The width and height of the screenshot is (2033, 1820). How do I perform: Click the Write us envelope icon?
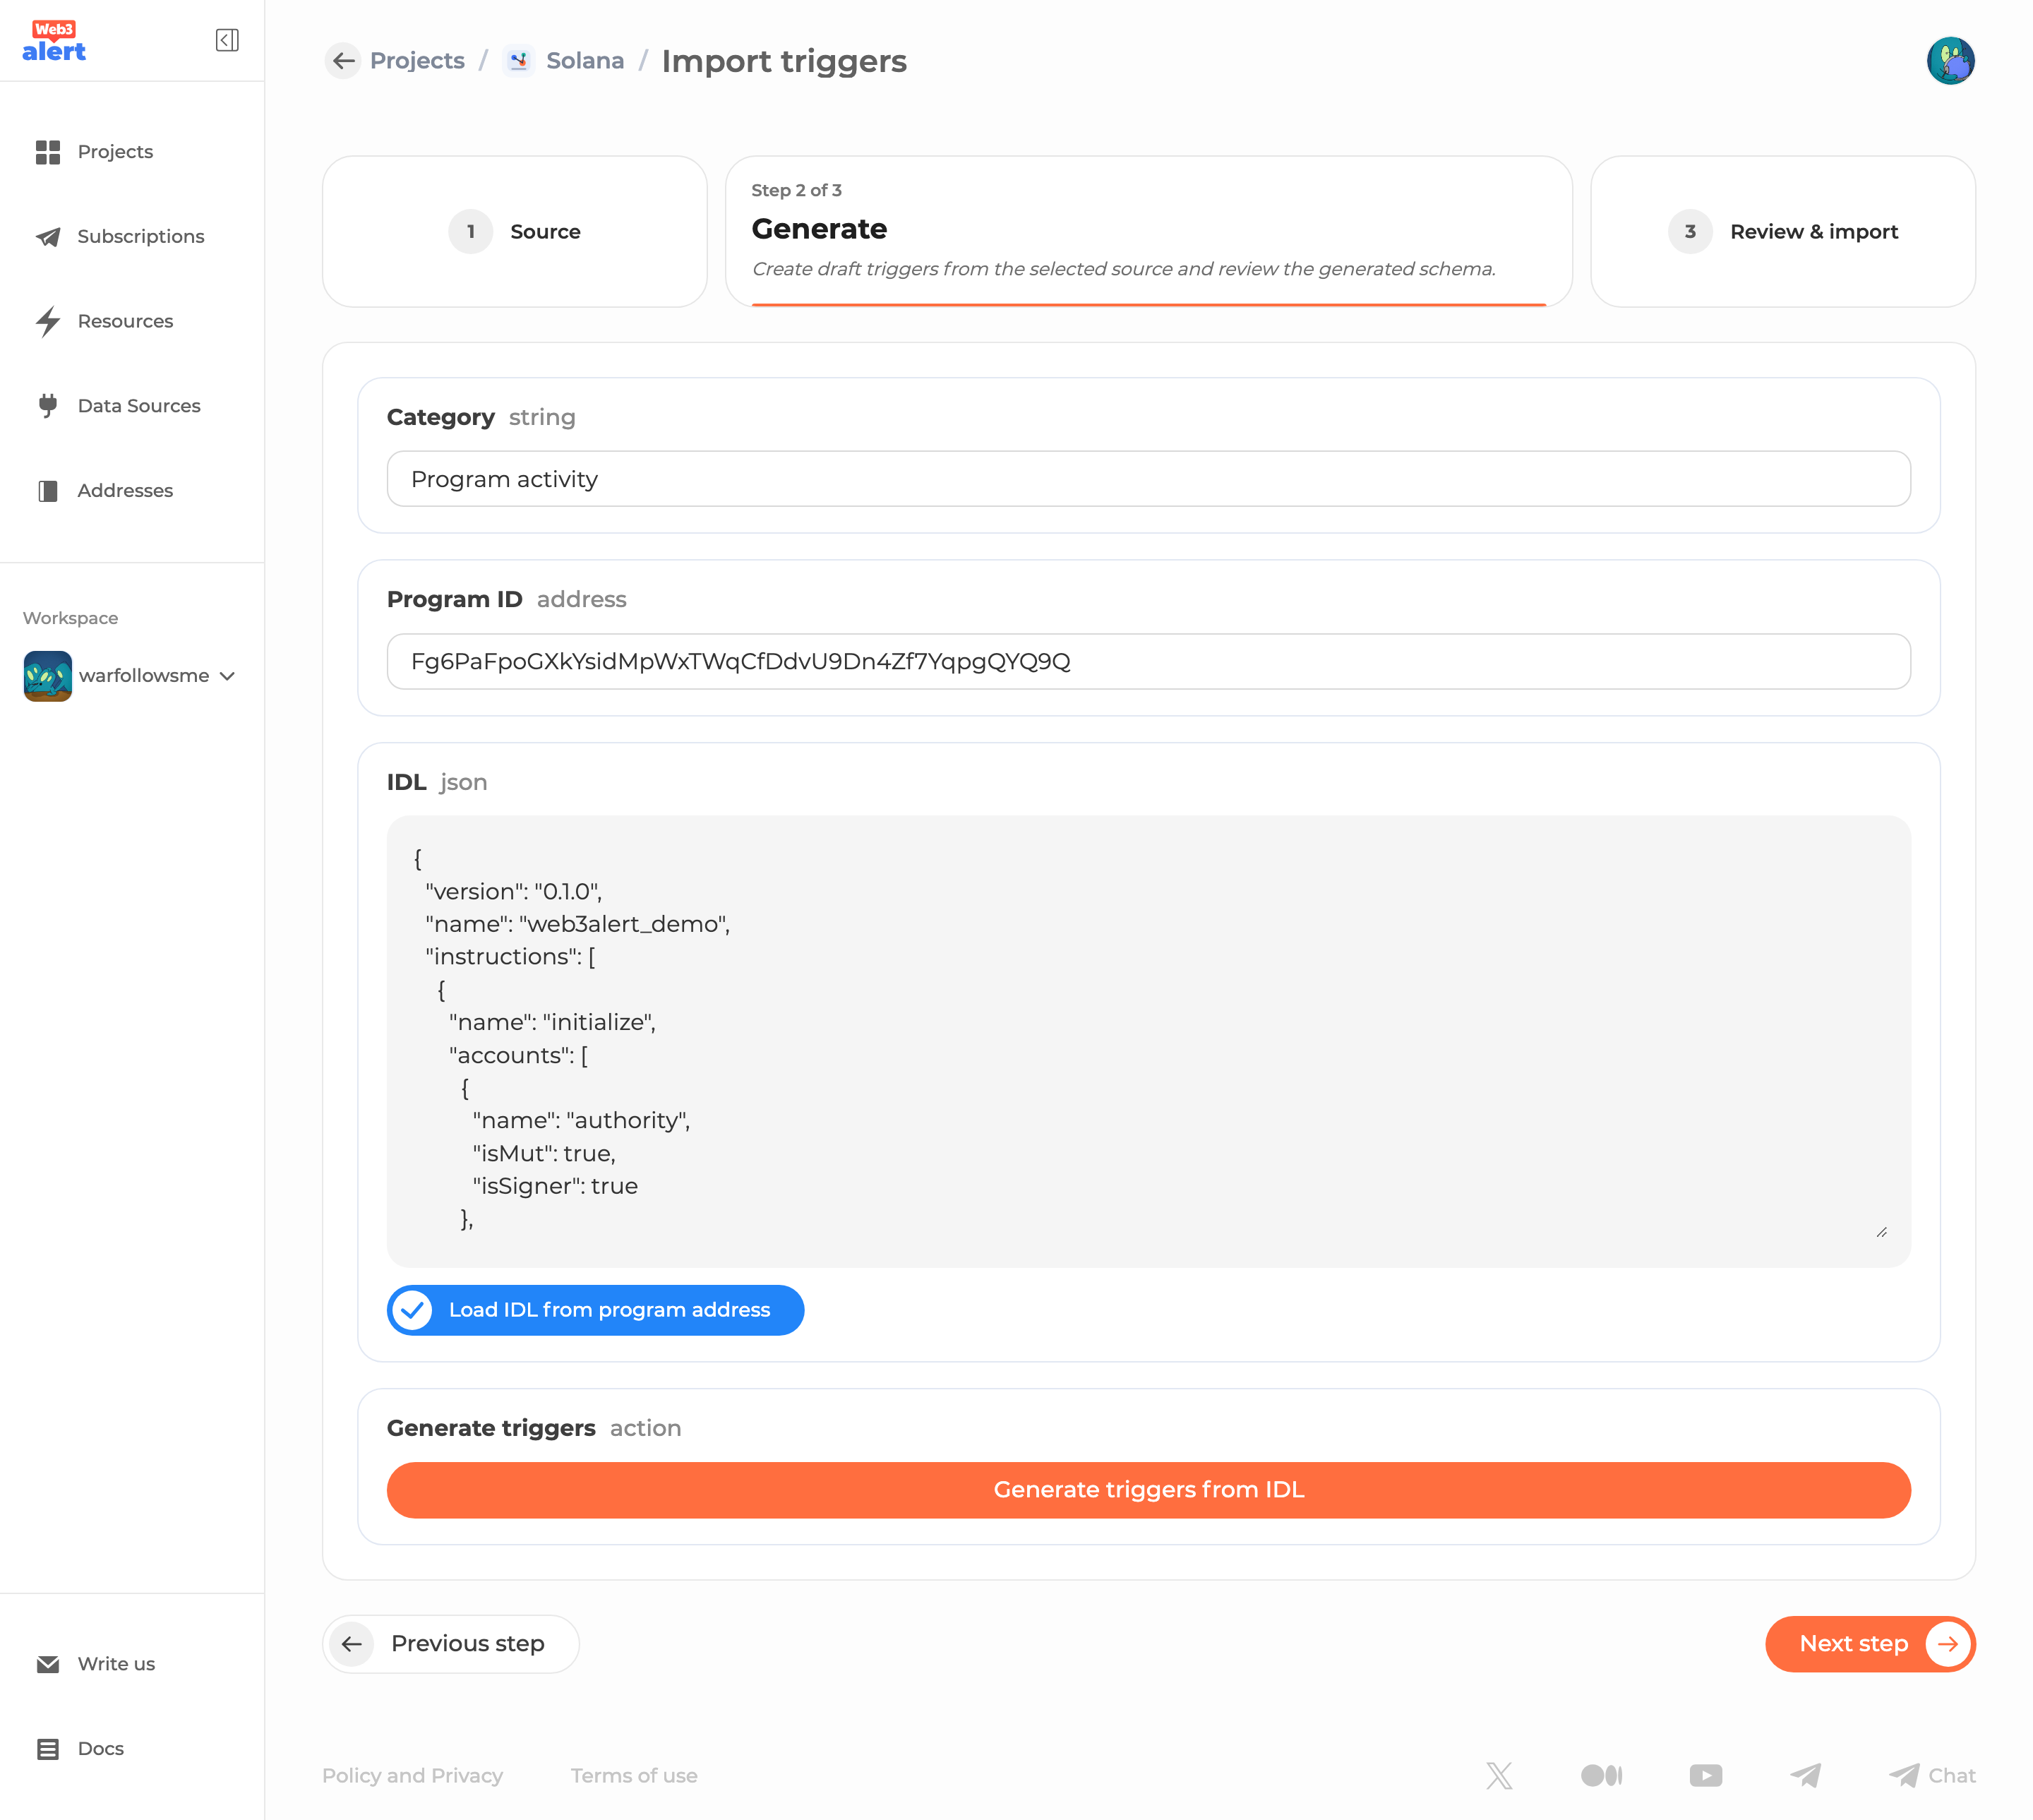click(x=48, y=1664)
